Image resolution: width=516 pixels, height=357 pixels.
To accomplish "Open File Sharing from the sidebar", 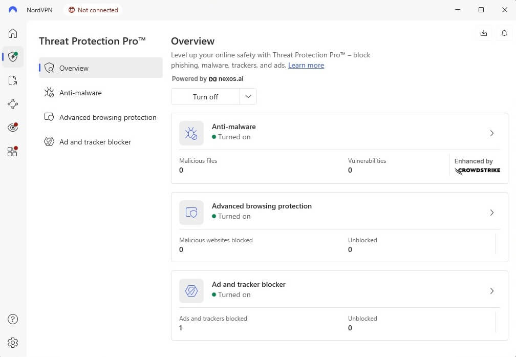I will pos(13,80).
